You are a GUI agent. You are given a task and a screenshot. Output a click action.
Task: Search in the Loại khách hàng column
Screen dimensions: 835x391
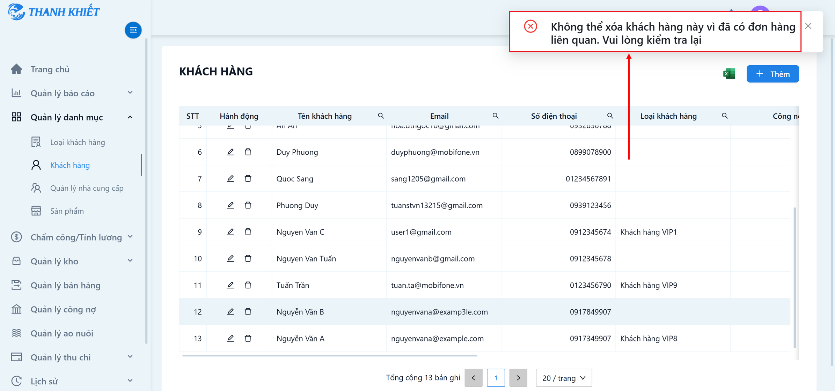725,116
